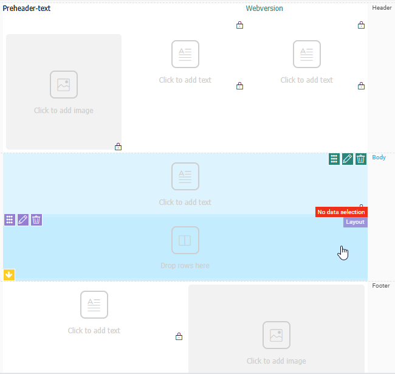395x374 pixels.
Task: Open the Webversion link
Action: 264,9
